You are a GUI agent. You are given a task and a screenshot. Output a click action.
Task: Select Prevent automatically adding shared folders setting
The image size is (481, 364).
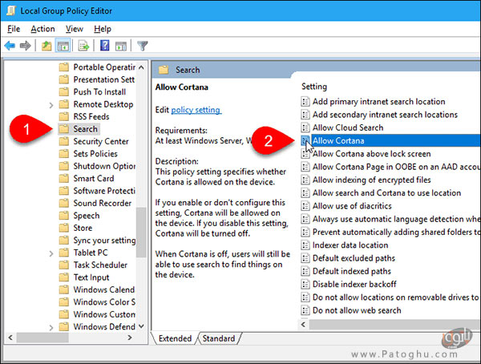click(396, 232)
